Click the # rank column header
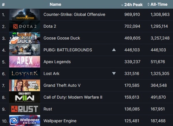 (3, 4)
